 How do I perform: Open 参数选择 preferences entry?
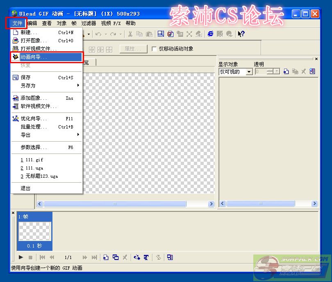(x=47, y=147)
